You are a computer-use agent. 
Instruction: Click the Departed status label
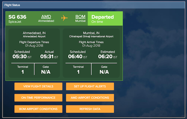102,17
